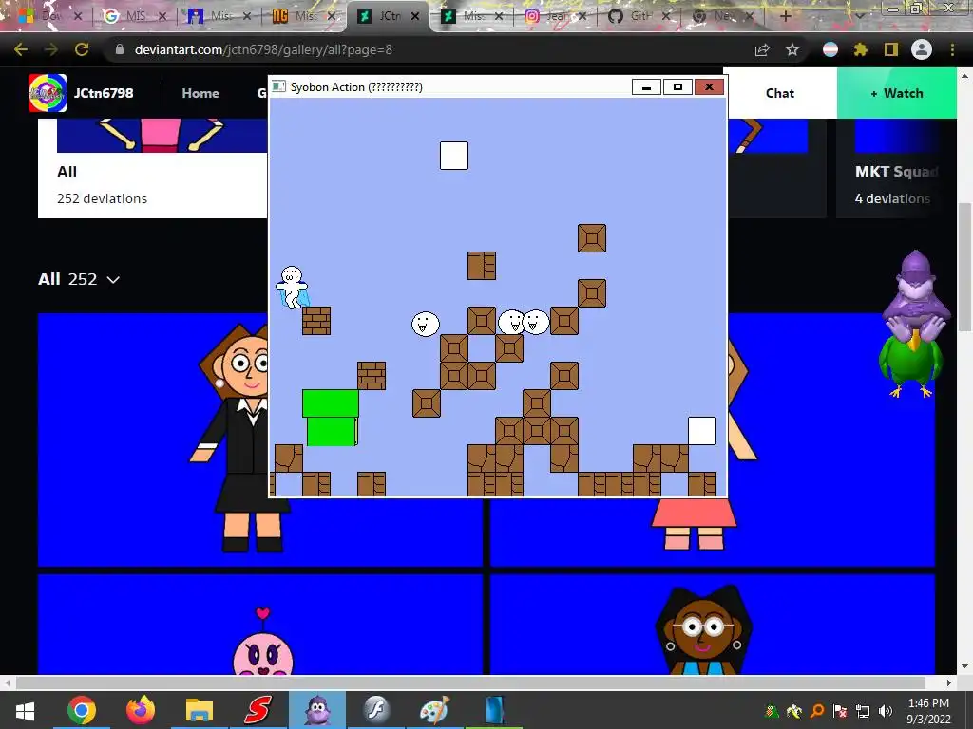The image size is (973, 729).
Task: Click the trans flag extension icon
Action: click(830, 49)
